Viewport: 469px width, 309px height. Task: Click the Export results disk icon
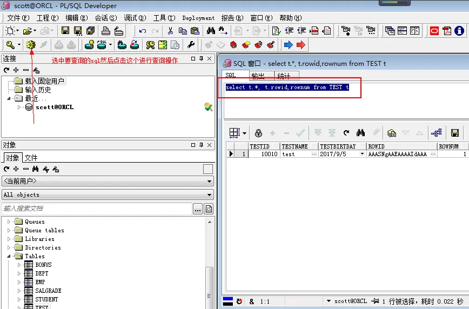pos(454,133)
